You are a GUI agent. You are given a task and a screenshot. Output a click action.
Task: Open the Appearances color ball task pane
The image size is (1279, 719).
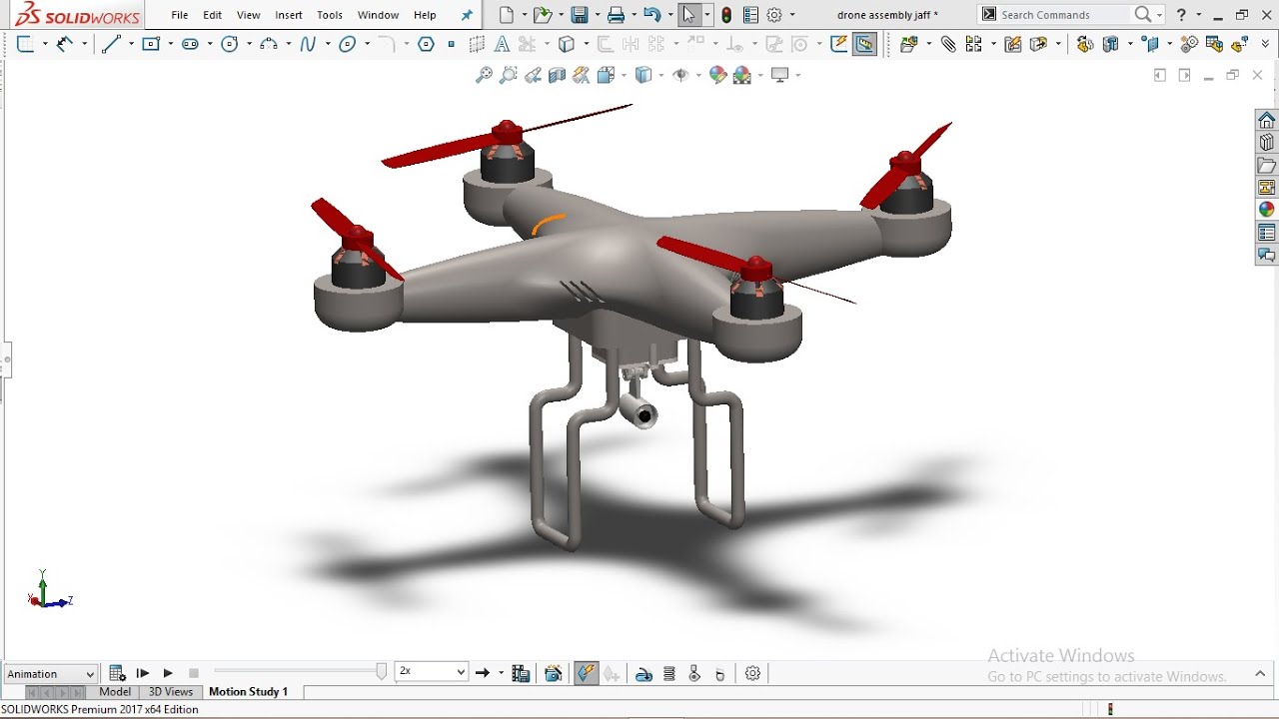tap(1267, 210)
